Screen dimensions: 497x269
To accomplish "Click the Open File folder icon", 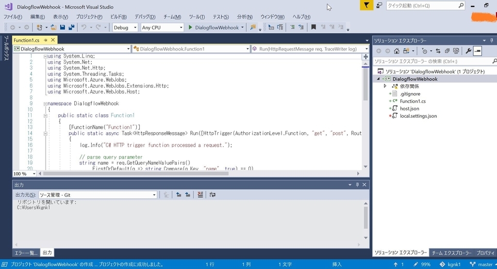I will click(x=53, y=28).
